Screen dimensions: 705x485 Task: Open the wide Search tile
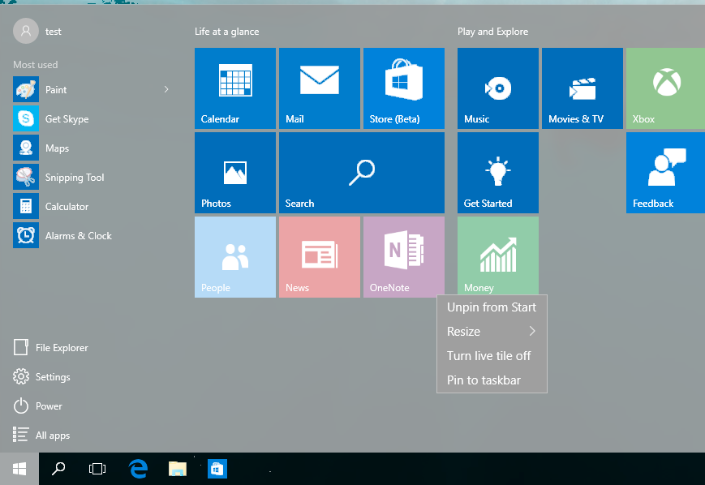click(x=362, y=173)
